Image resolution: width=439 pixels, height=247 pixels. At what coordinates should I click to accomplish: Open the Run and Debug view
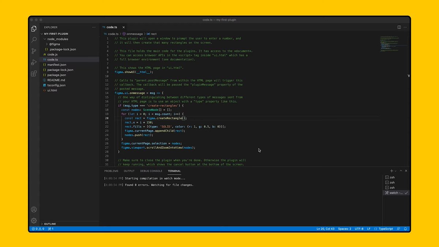(34, 62)
